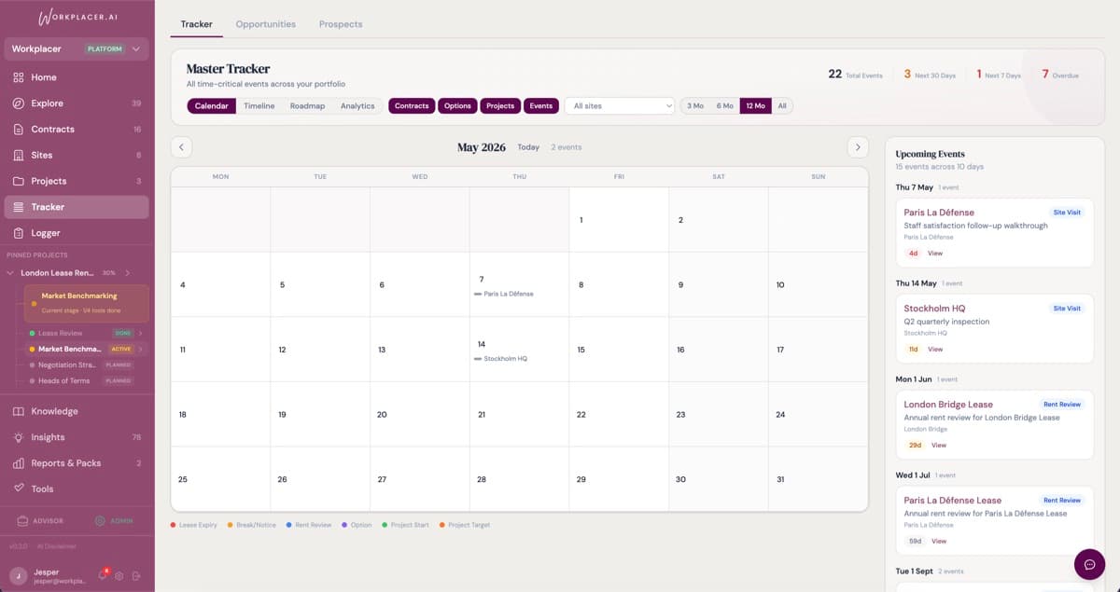This screenshot has width=1120, height=592.
Task: Open the Projects folder icon
Action: [x=19, y=181]
